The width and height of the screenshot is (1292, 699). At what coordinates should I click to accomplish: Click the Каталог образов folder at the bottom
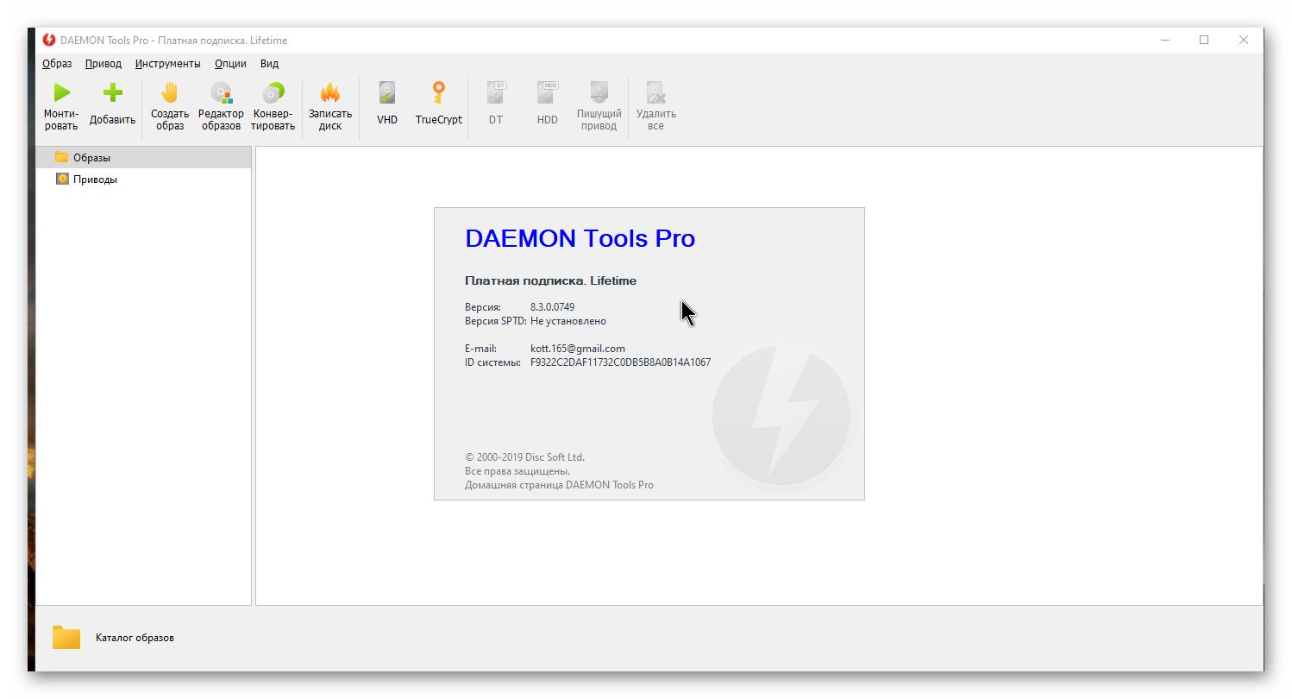tap(66, 638)
